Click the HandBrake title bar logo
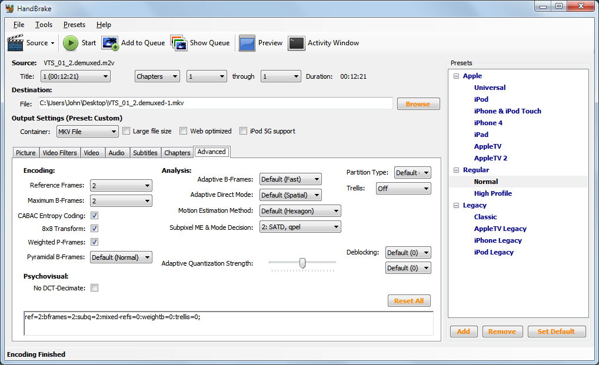Screen dimensions: 599x365 coord(9,8)
